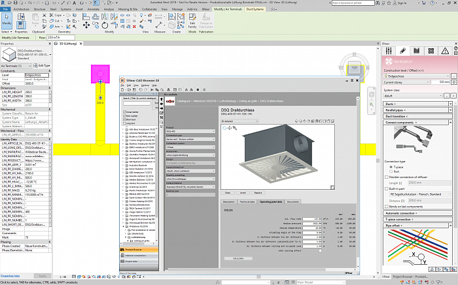
Task: Click the orbit circle icon in 3D preview
Action: pos(224,128)
